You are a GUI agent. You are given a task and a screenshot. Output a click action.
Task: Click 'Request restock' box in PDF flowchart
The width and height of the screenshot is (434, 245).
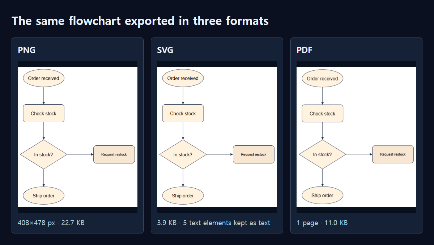[393, 154]
